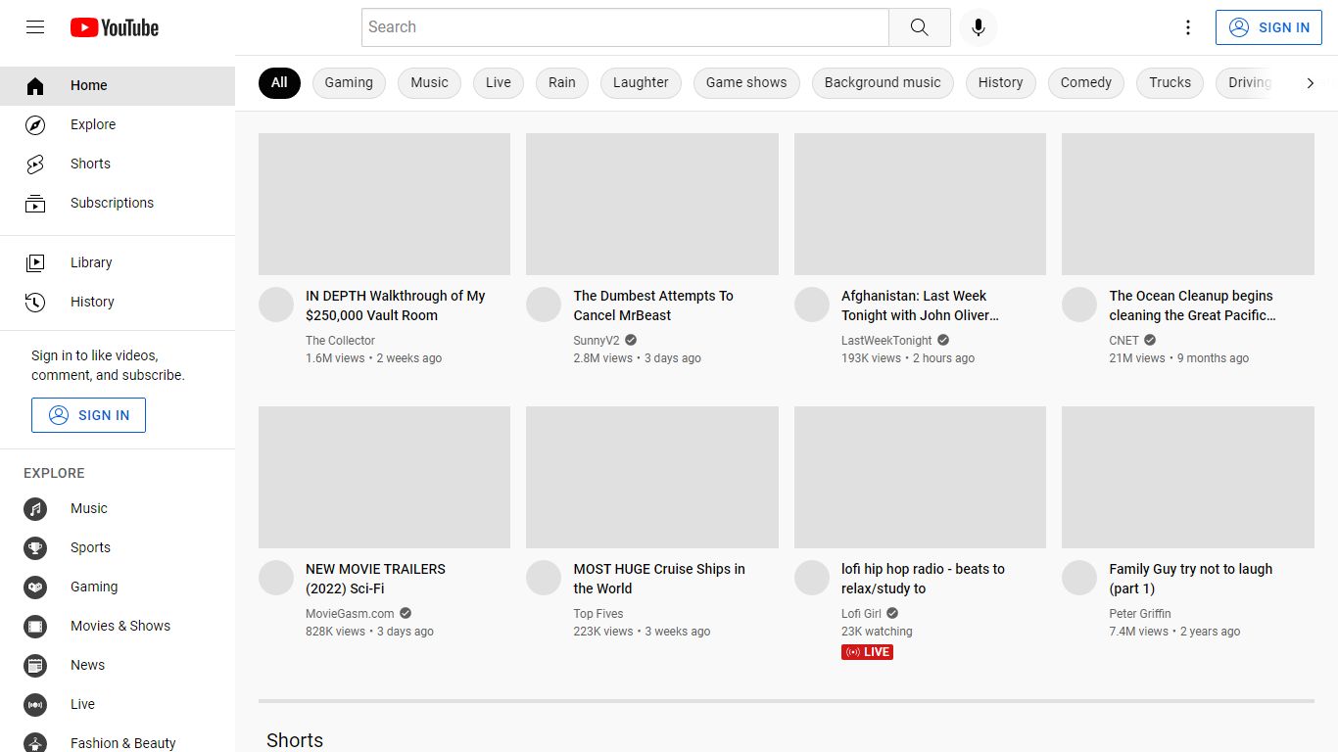
Task: Click the Movies & Shows icon
Action: coord(35,627)
